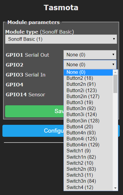Expand the GPIO1 Serial Out dropdown
123x195 pixels.
(90, 55)
